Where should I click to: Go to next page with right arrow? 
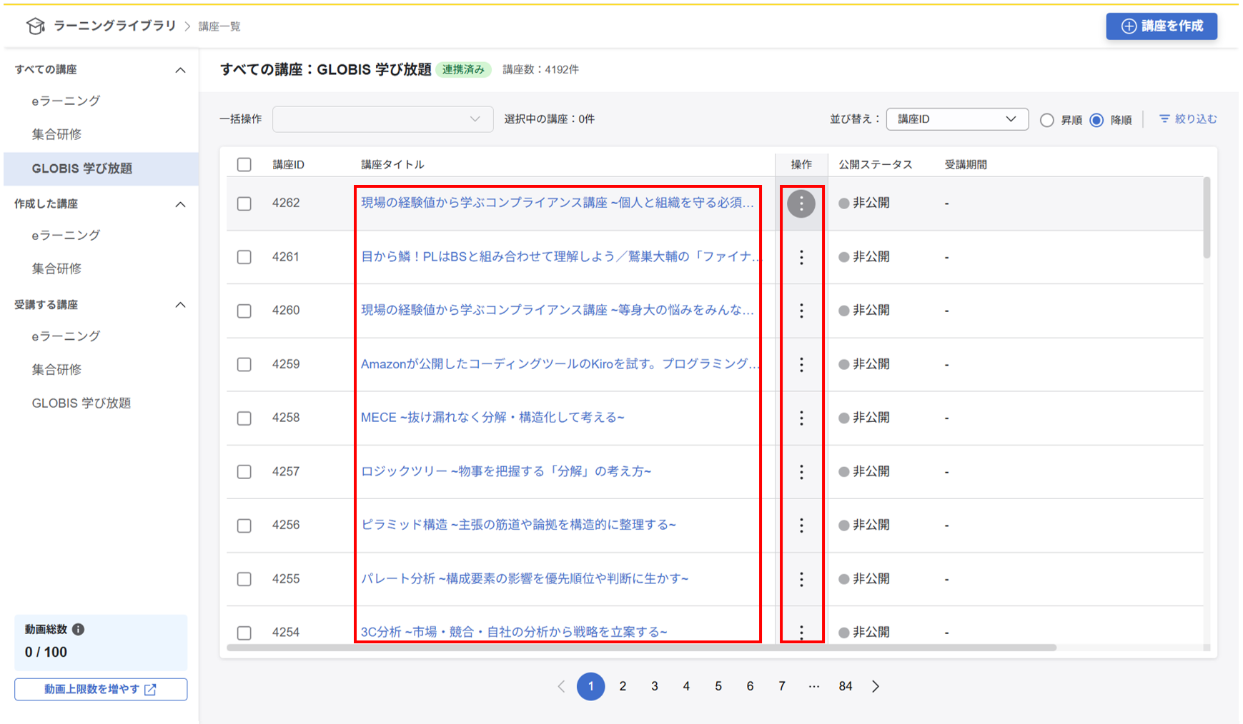876,686
